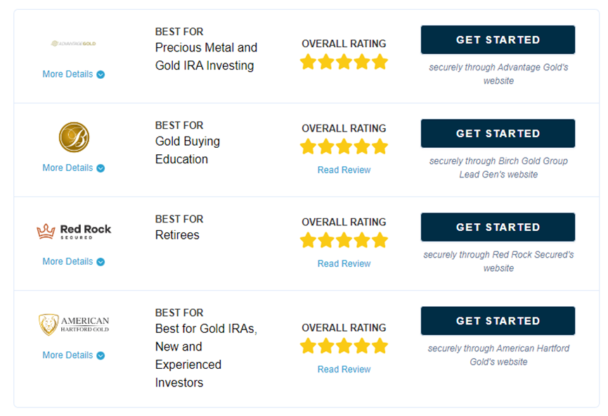The width and height of the screenshot is (608, 416).
Task: Open Read Review for Birch Gold
Action: [344, 170]
